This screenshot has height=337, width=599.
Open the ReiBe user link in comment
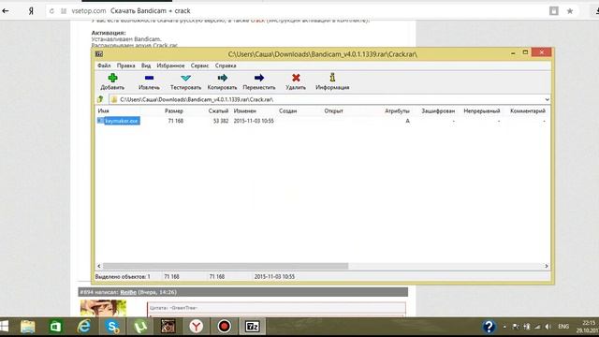pyautogui.click(x=128, y=292)
